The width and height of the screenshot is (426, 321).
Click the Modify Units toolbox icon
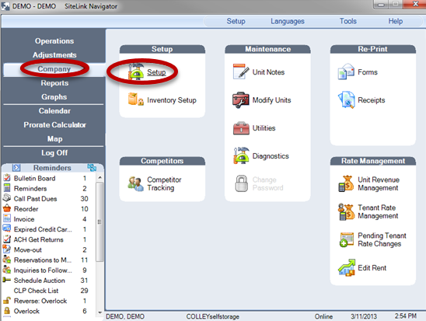tap(241, 100)
